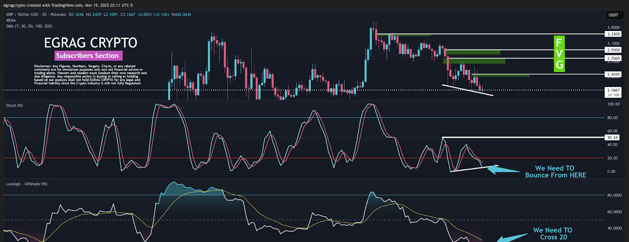This screenshot has width=629, height=242.
Task: Click the 0.00 Stoch RSI axis value
Action: (611, 171)
